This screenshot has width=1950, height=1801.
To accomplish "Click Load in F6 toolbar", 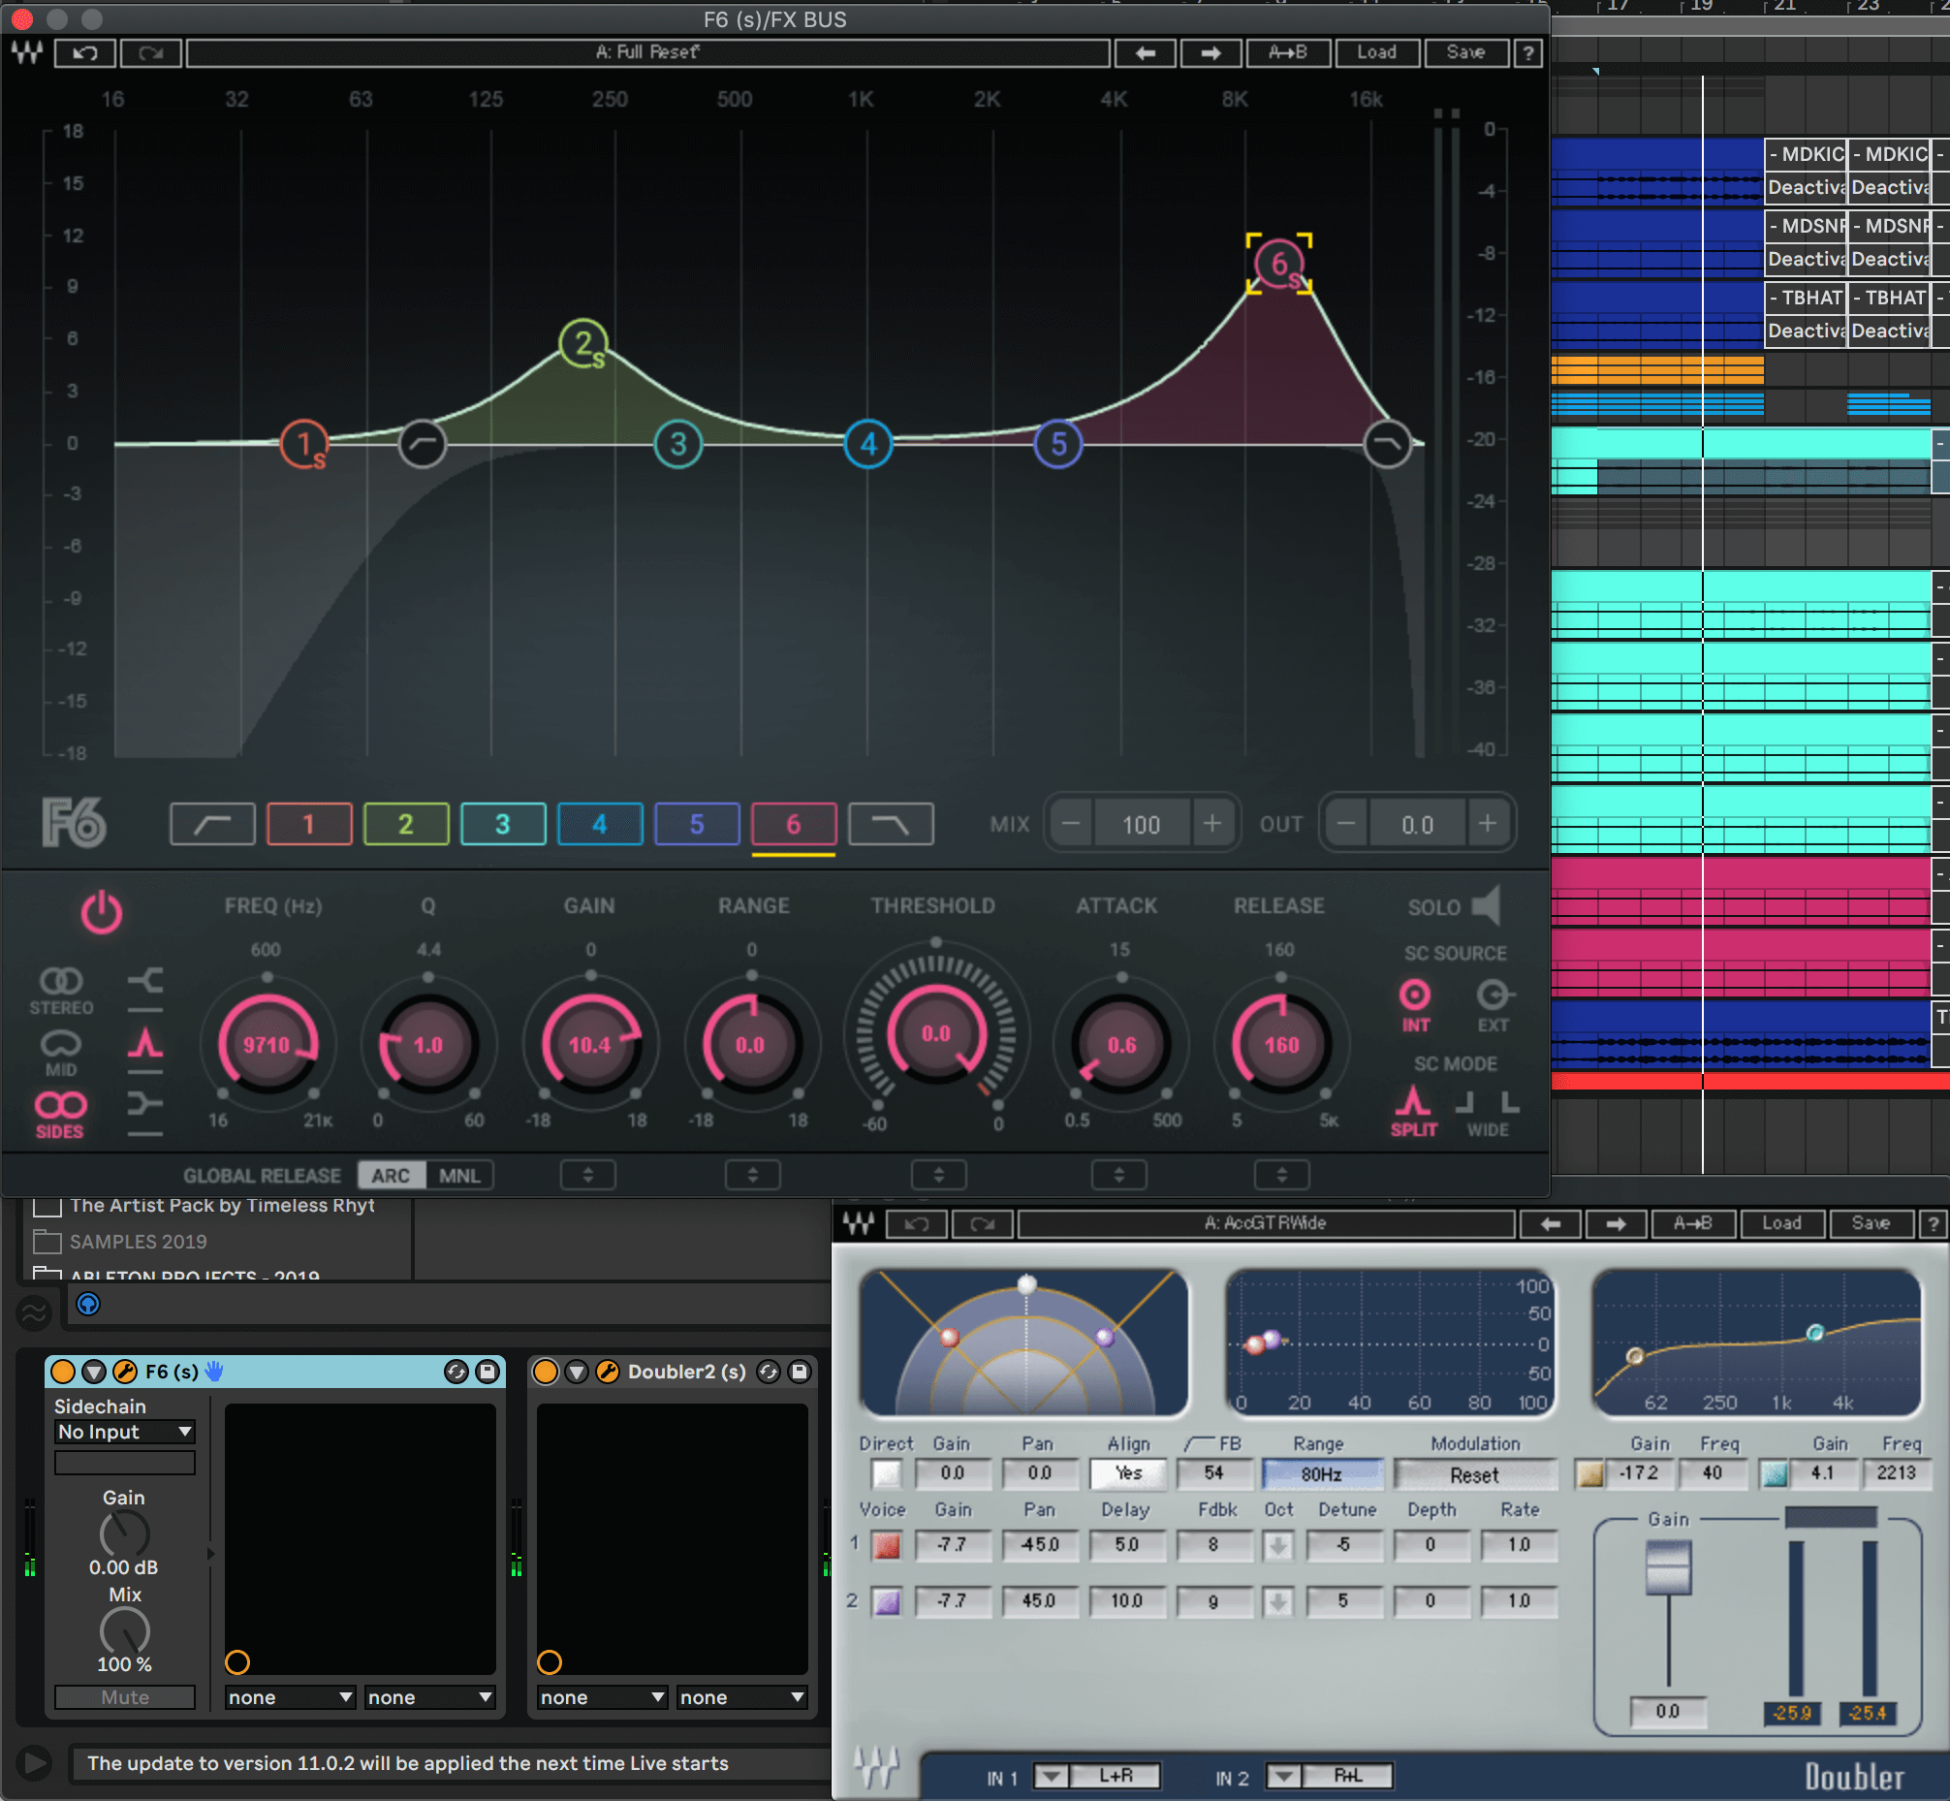I will coord(1377,52).
